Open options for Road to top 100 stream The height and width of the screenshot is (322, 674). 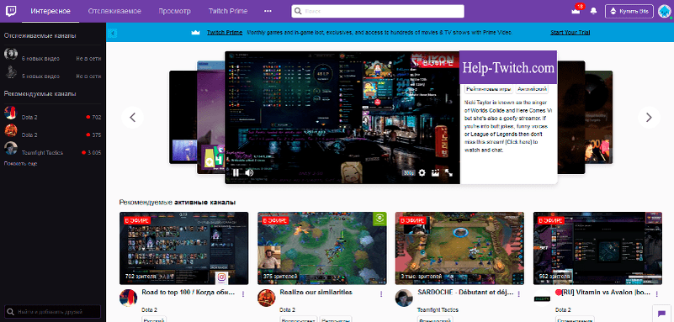click(243, 294)
